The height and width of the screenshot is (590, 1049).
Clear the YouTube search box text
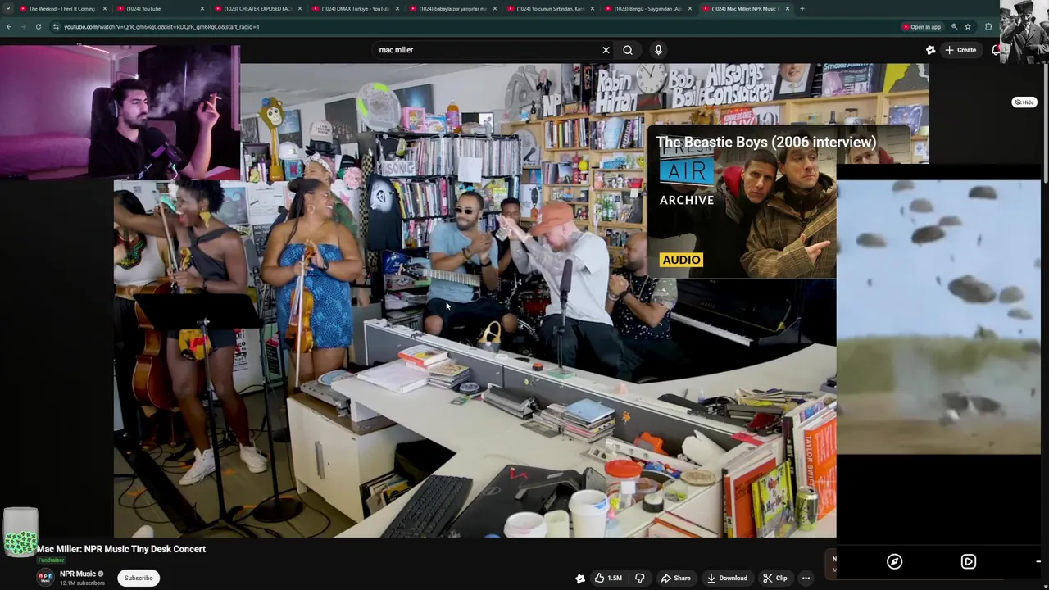pos(606,50)
